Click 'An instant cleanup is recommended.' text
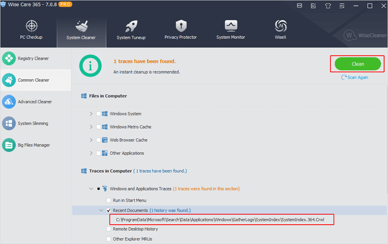This screenshot has width=388, height=244. coord(146,72)
